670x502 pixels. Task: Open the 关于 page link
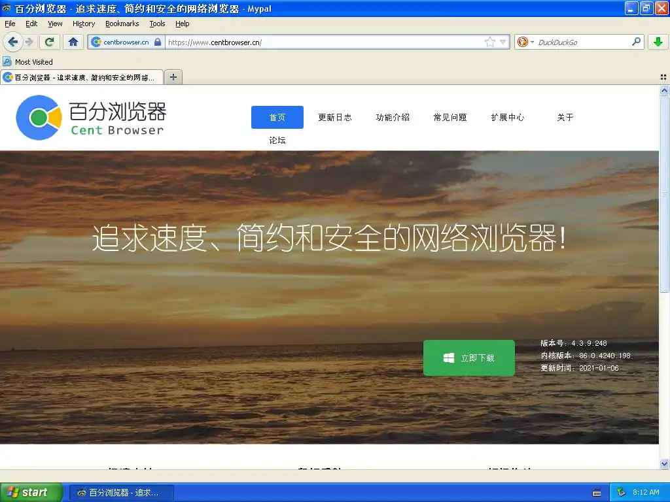[565, 118]
